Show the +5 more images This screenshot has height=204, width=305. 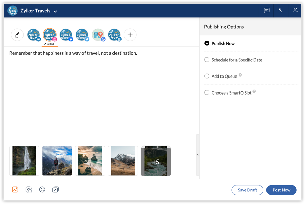click(x=156, y=161)
